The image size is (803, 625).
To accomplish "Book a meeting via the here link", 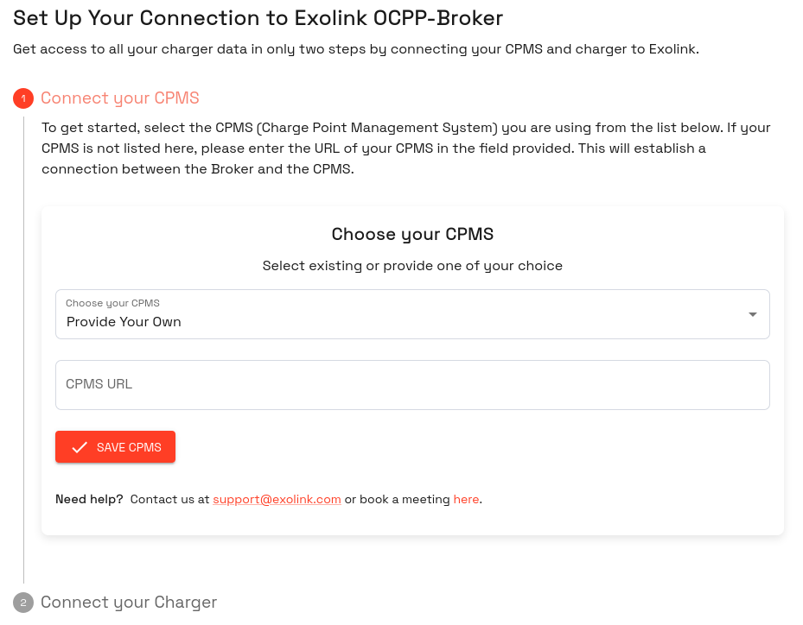I will (x=466, y=499).
